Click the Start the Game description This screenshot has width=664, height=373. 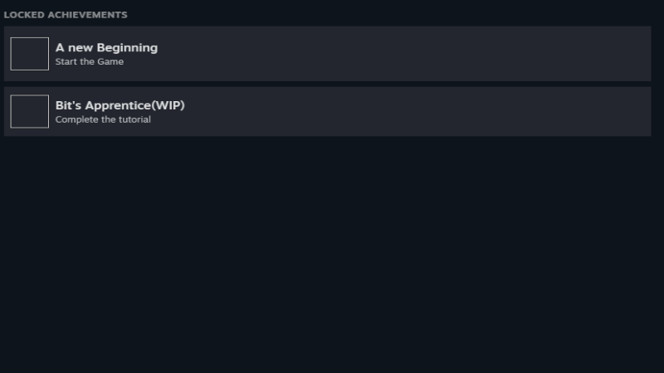coord(90,61)
